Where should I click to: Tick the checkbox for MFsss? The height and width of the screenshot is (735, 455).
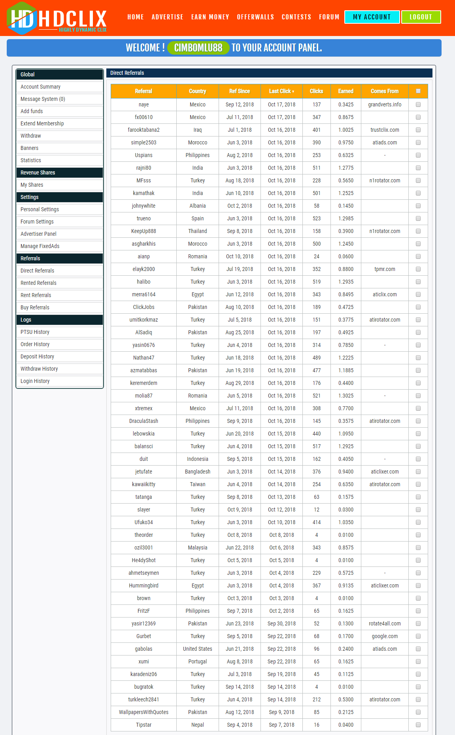coord(418,180)
